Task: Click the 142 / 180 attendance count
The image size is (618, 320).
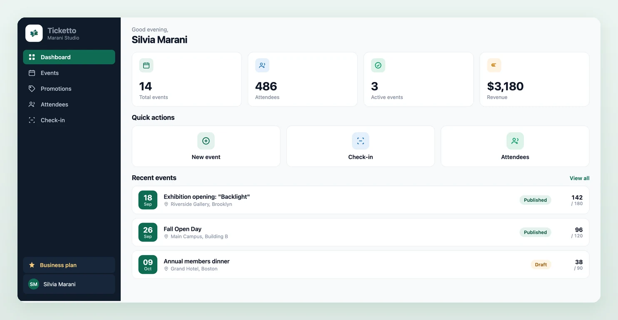Action: pyautogui.click(x=577, y=200)
